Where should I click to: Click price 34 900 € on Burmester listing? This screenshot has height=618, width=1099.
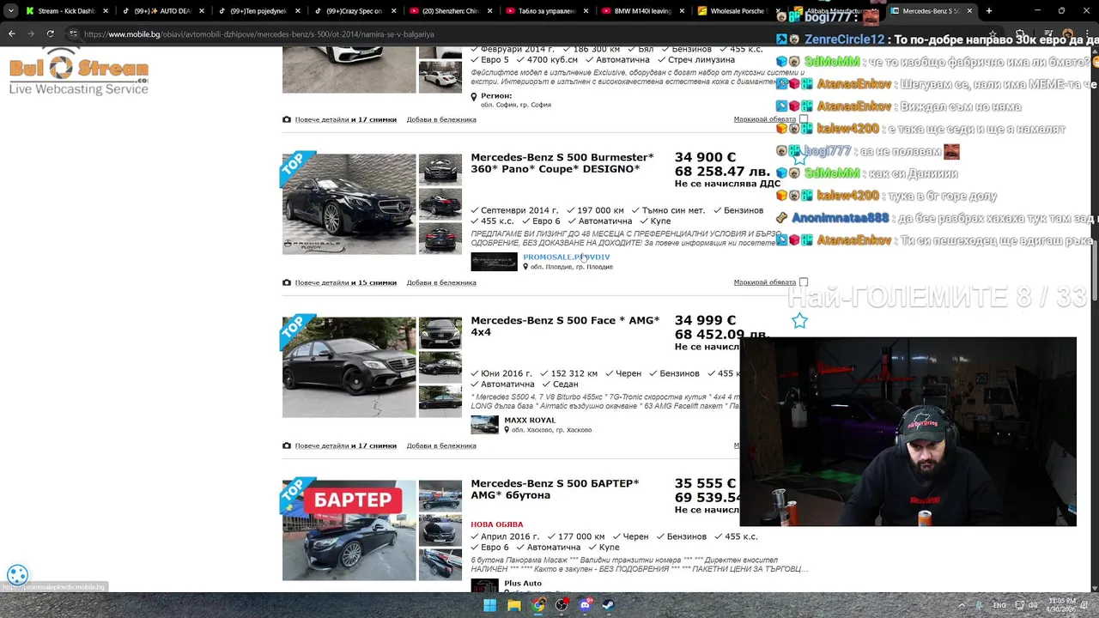[x=705, y=157]
